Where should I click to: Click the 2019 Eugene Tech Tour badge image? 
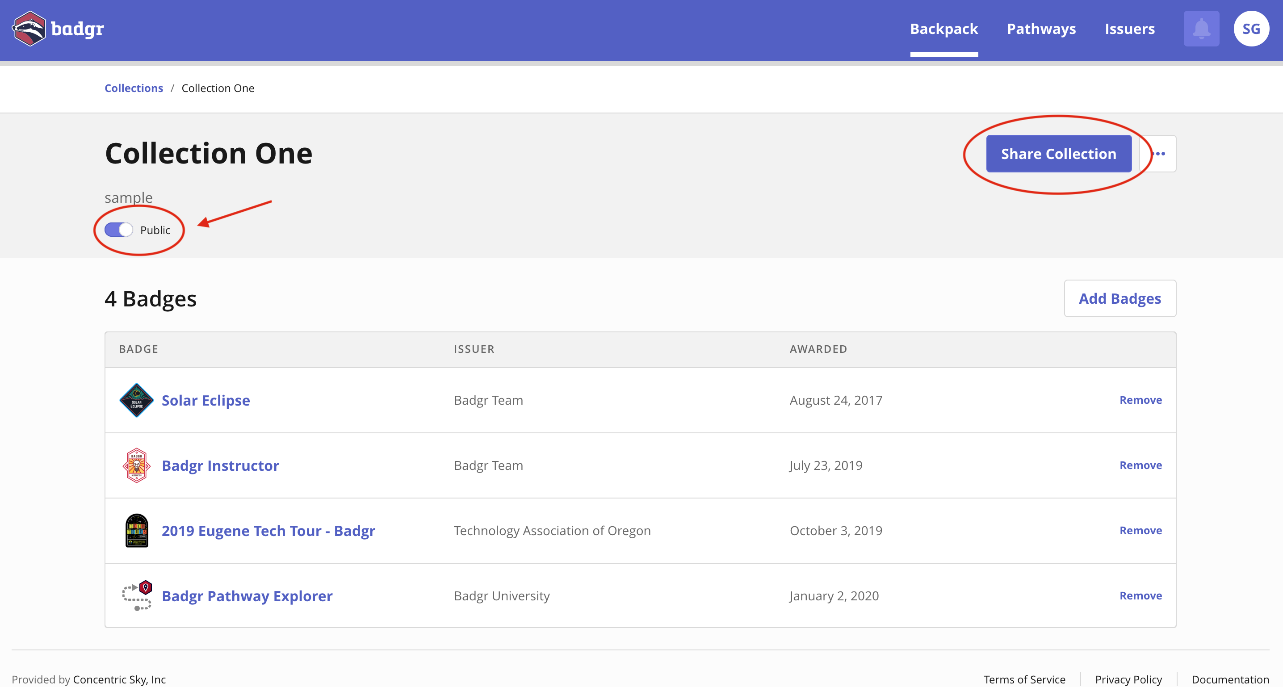136,531
